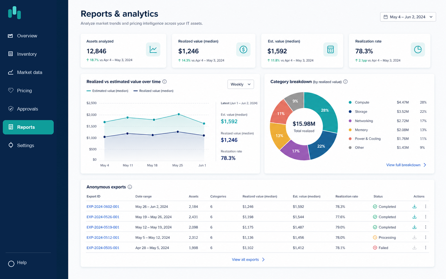Viewport: 446px width, 279px height.
Task: Open Market data from the sidebar
Action: (28, 72)
